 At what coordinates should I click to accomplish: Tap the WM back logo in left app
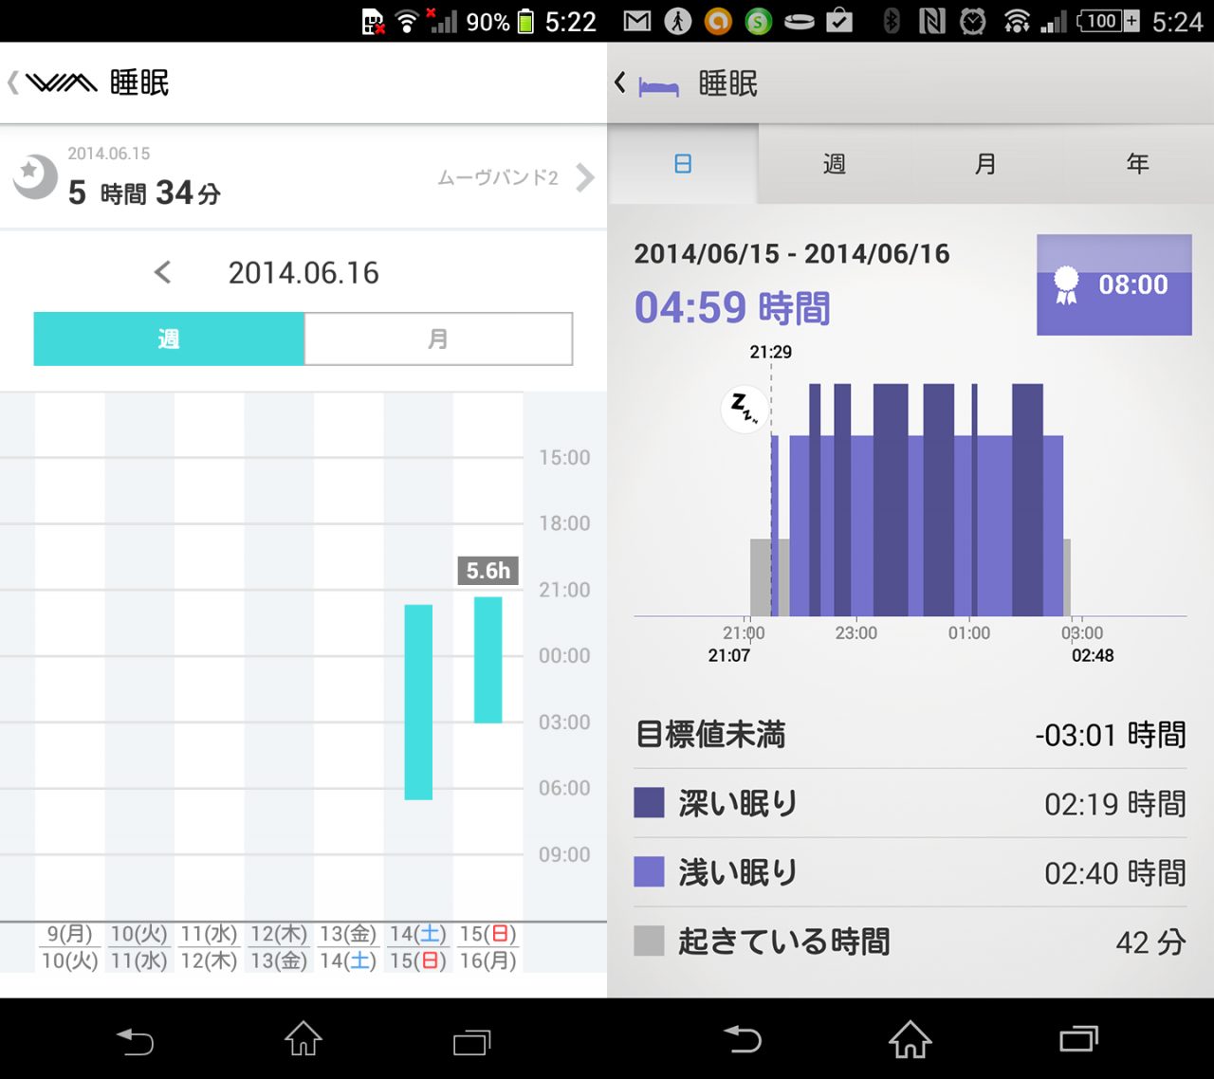[x=53, y=83]
